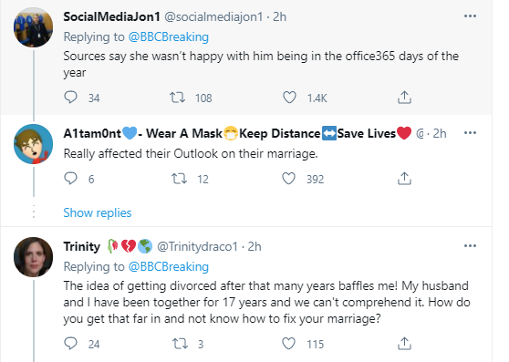Open @BBCBreaking link in Trinity's reply
The image size is (509, 362).
[x=169, y=266]
